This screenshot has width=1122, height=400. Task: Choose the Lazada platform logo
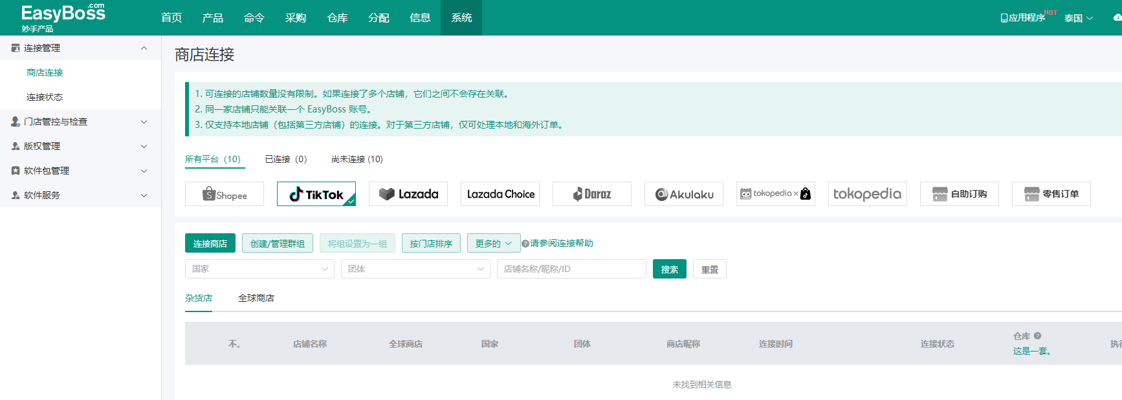tap(408, 195)
